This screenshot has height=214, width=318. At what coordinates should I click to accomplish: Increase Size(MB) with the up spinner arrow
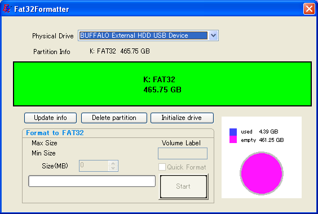click(113, 163)
